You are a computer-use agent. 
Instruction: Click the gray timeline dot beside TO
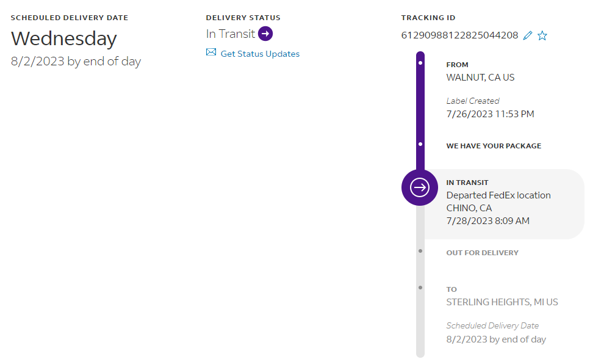[420, 287]
